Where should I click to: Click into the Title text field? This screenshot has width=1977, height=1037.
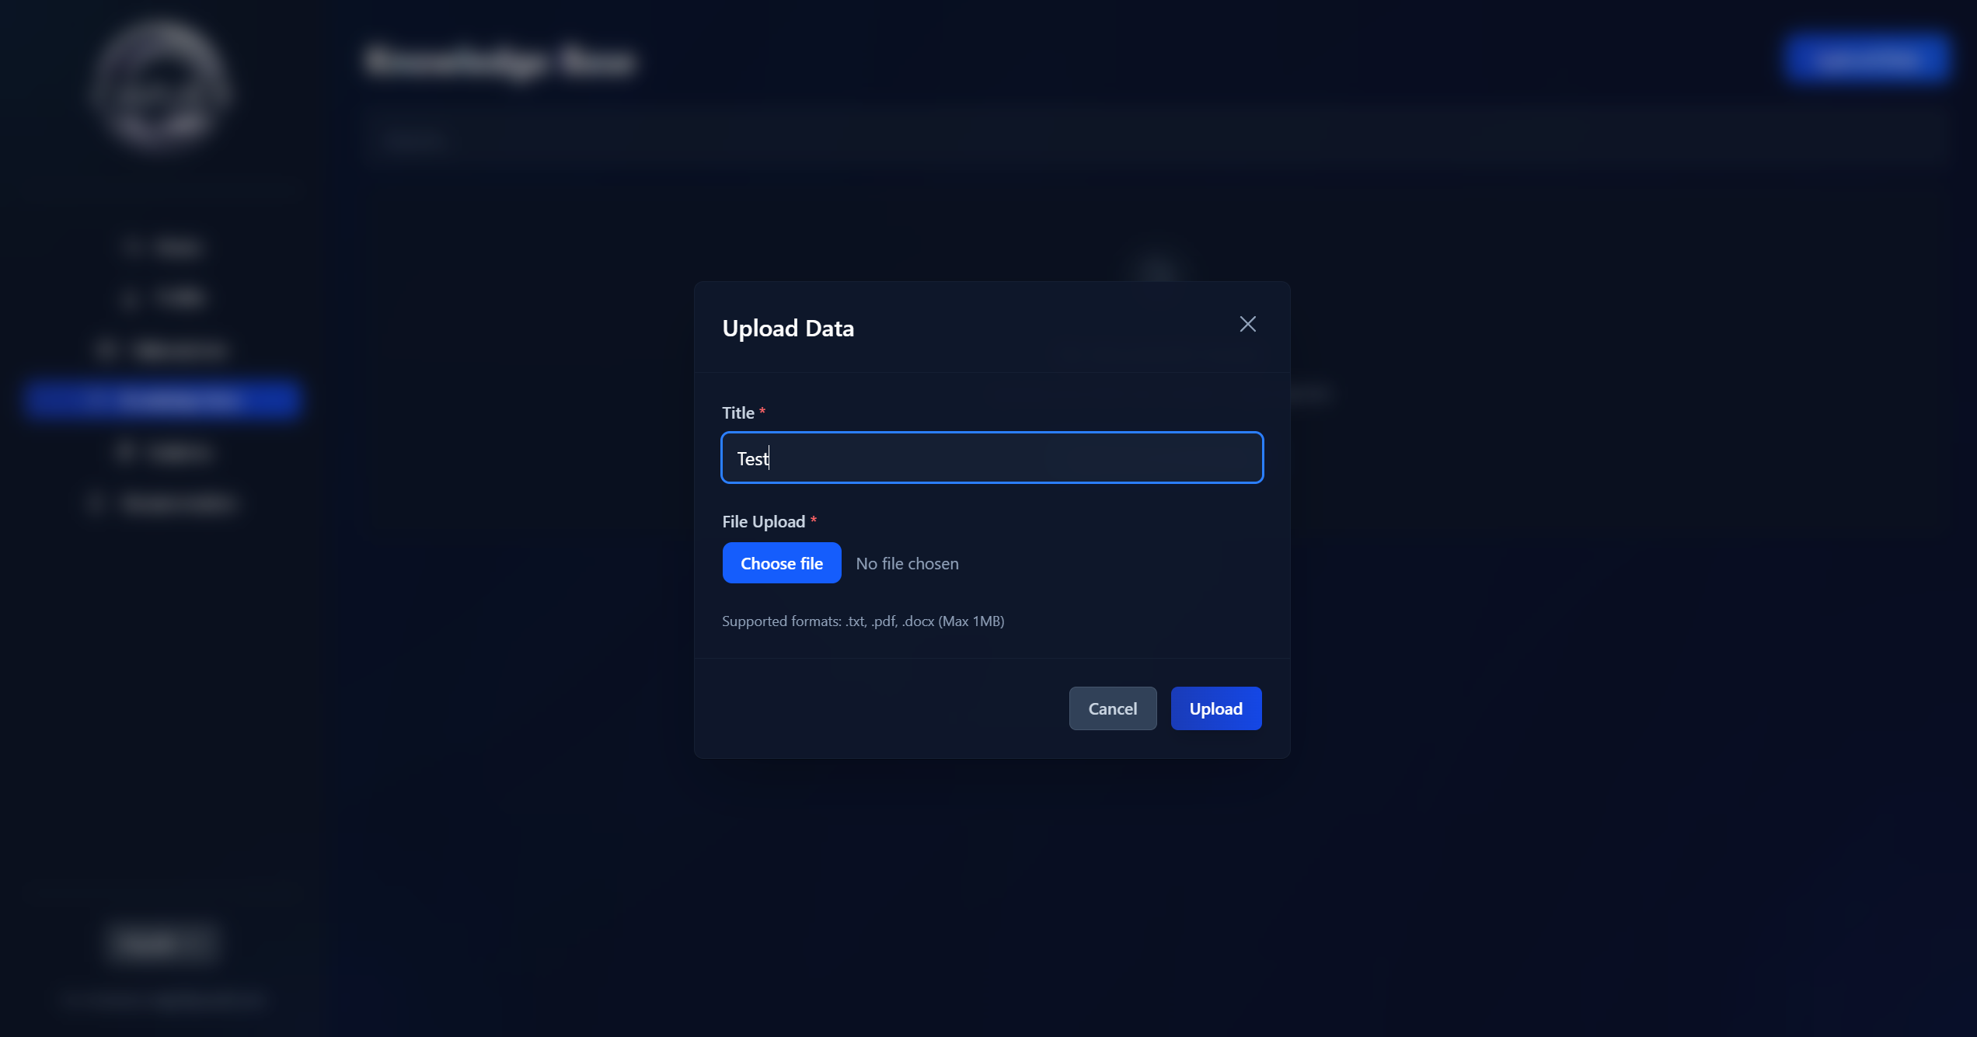[992, 458]
